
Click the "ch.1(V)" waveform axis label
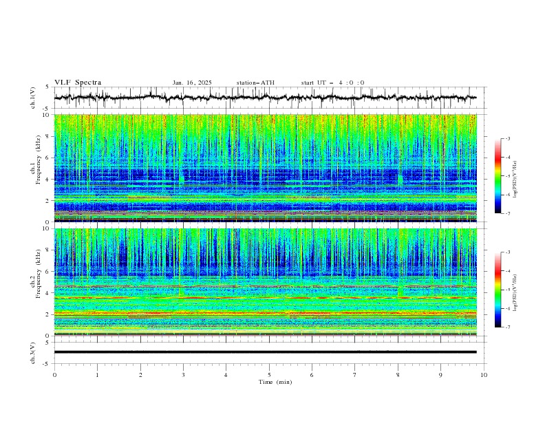(33, 98)
